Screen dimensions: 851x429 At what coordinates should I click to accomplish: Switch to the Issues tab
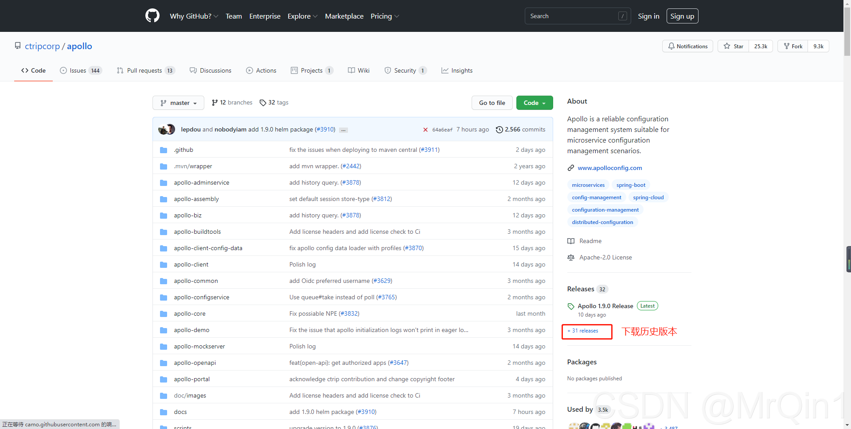pos(81,70)
